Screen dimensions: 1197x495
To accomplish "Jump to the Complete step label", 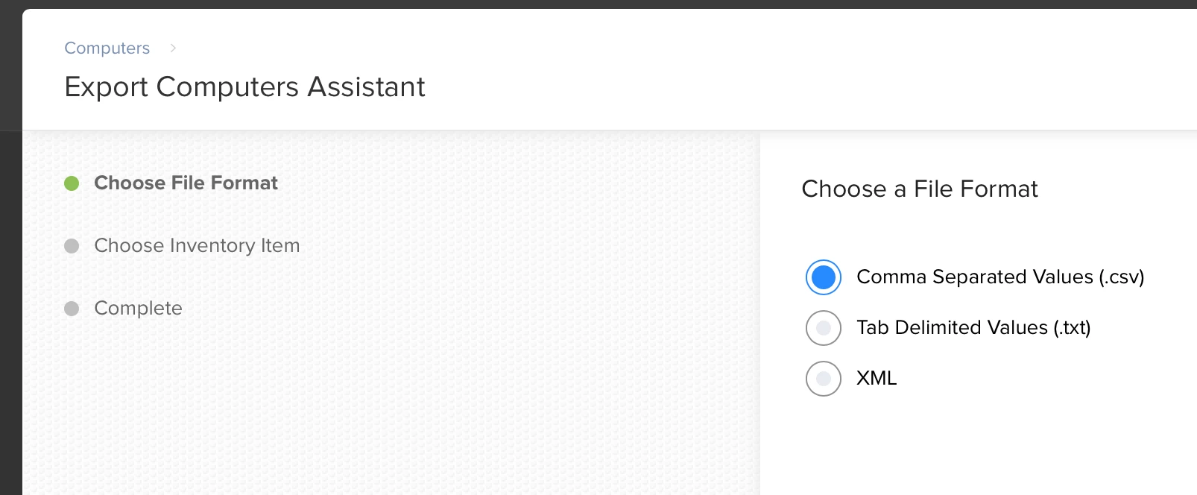I will point(138,308).
